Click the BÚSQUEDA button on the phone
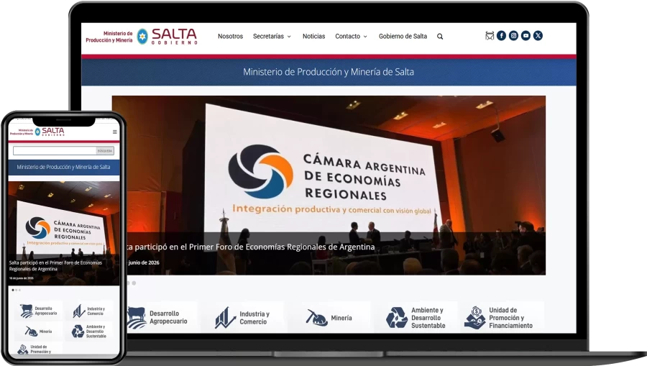 105,150
